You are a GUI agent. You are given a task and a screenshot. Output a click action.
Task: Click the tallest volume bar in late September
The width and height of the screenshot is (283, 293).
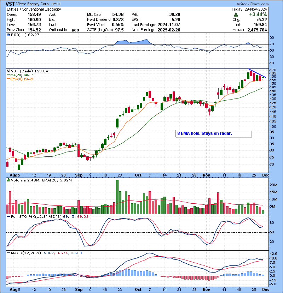pyautogui.click(x=117, y=197)
